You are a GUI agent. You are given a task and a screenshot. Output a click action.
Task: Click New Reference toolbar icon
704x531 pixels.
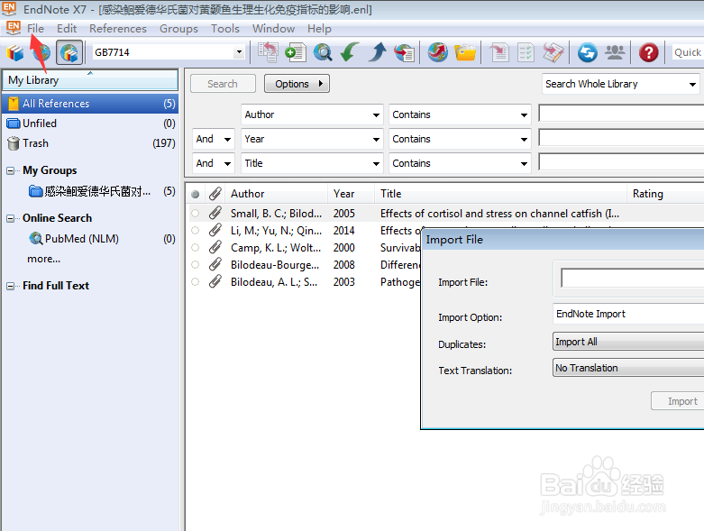(x=296, y=52)
